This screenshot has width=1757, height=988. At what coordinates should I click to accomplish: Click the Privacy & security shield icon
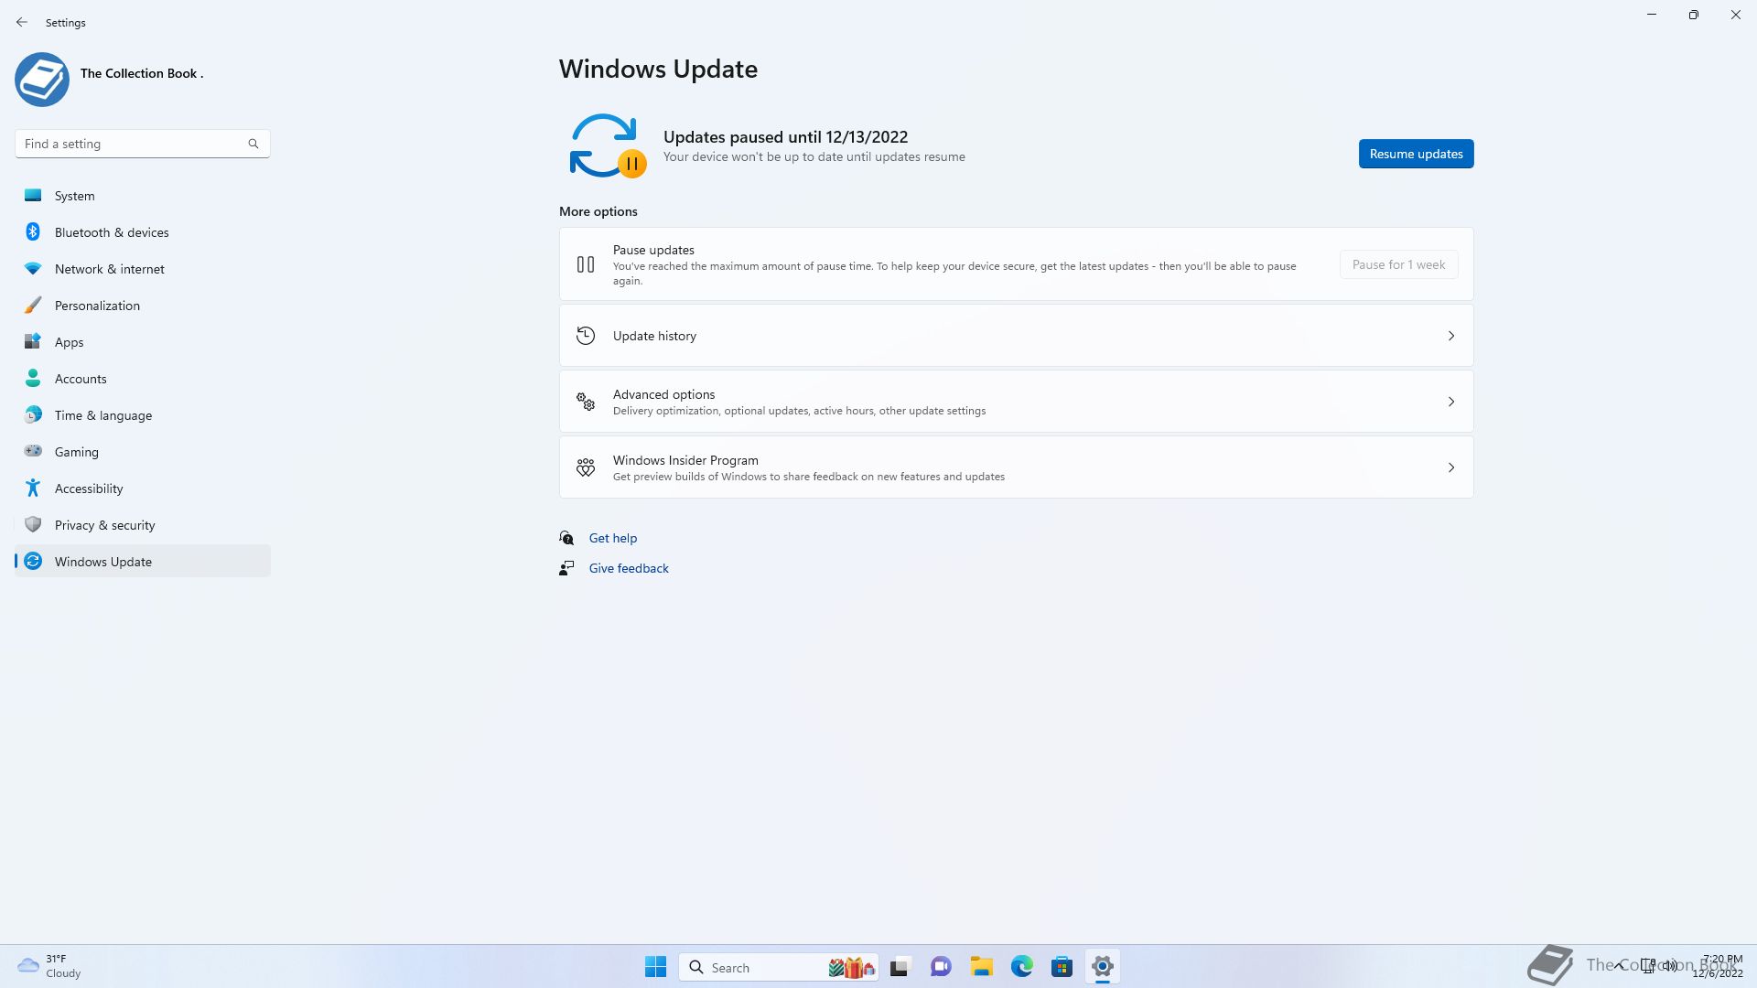coord(33,525)
